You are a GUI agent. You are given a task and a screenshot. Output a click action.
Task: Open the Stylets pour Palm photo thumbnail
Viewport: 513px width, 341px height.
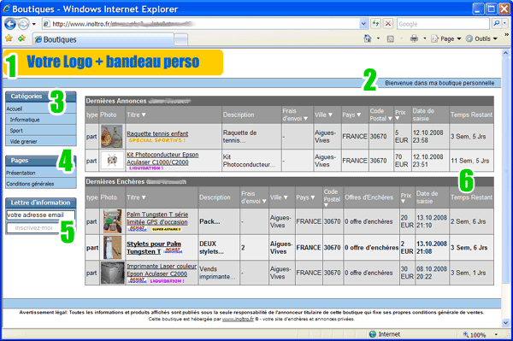[x=112, y=248]
